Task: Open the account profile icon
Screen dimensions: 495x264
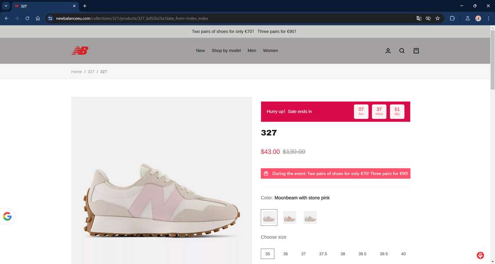Action: (x=388, y=51)
